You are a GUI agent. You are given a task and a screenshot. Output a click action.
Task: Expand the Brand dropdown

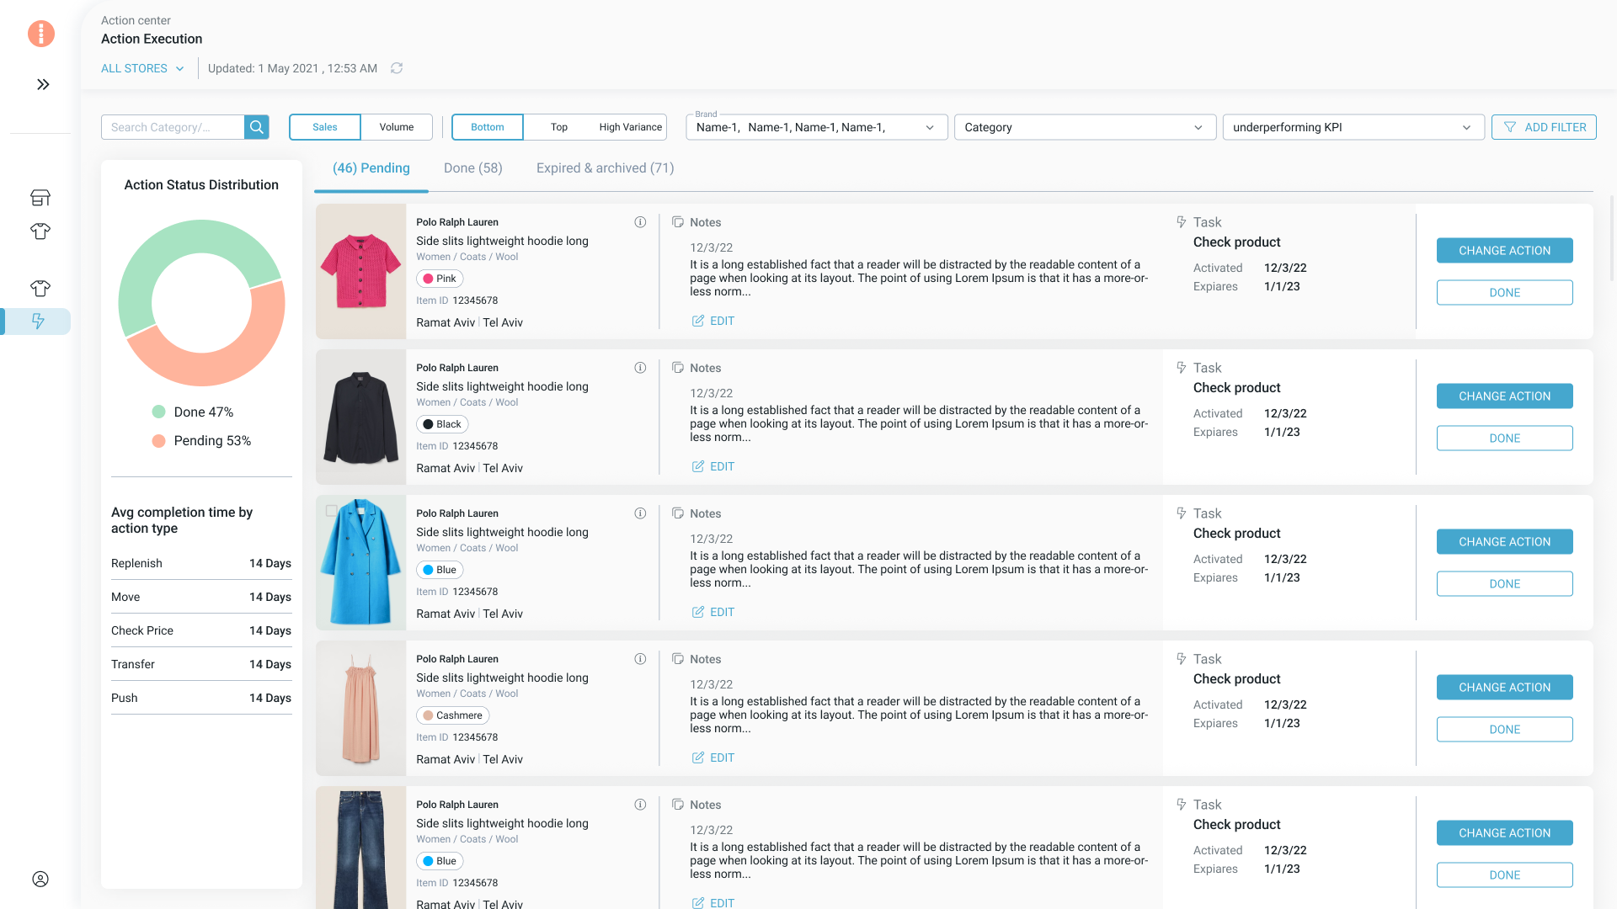tap(817, 127)
